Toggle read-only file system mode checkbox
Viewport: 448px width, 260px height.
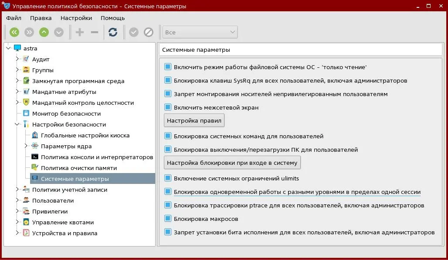(168, 67)
